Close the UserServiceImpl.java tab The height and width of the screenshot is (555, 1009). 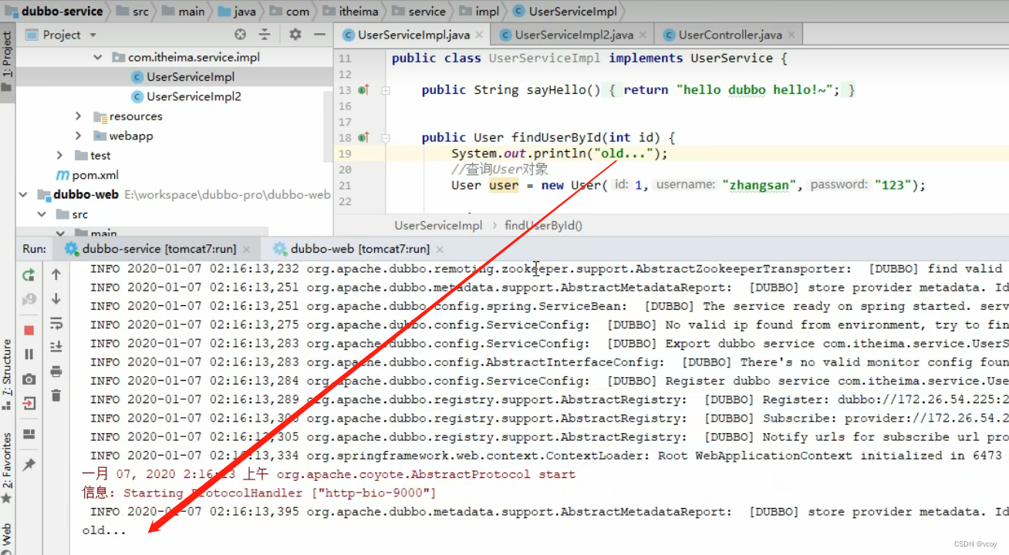(x=479, y=35)
